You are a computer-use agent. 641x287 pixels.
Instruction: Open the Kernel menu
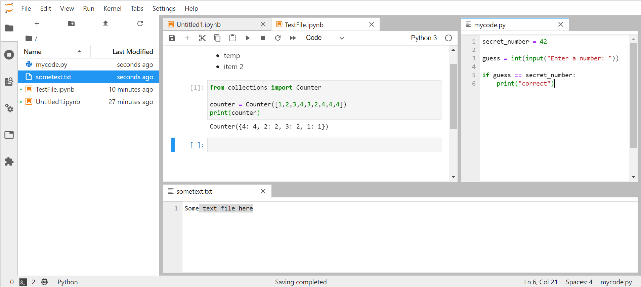click(x=112, y=8)
